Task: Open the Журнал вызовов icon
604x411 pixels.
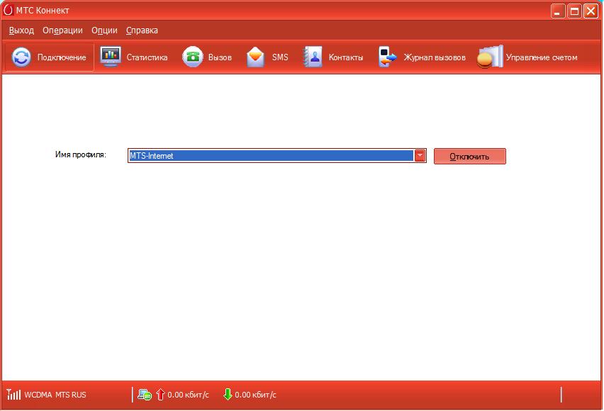Action: [387, 57]
